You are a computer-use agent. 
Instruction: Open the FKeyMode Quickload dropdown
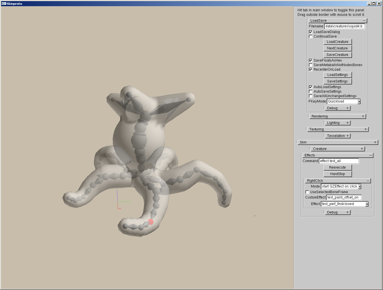pyautogui.click(x=359, y=102)
